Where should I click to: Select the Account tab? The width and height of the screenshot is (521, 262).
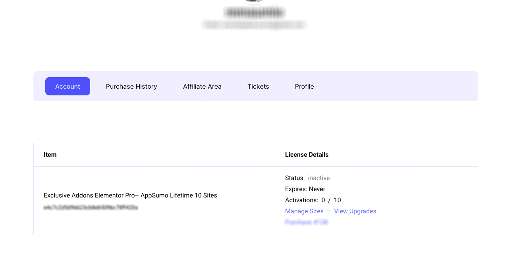tap(68, 86)
